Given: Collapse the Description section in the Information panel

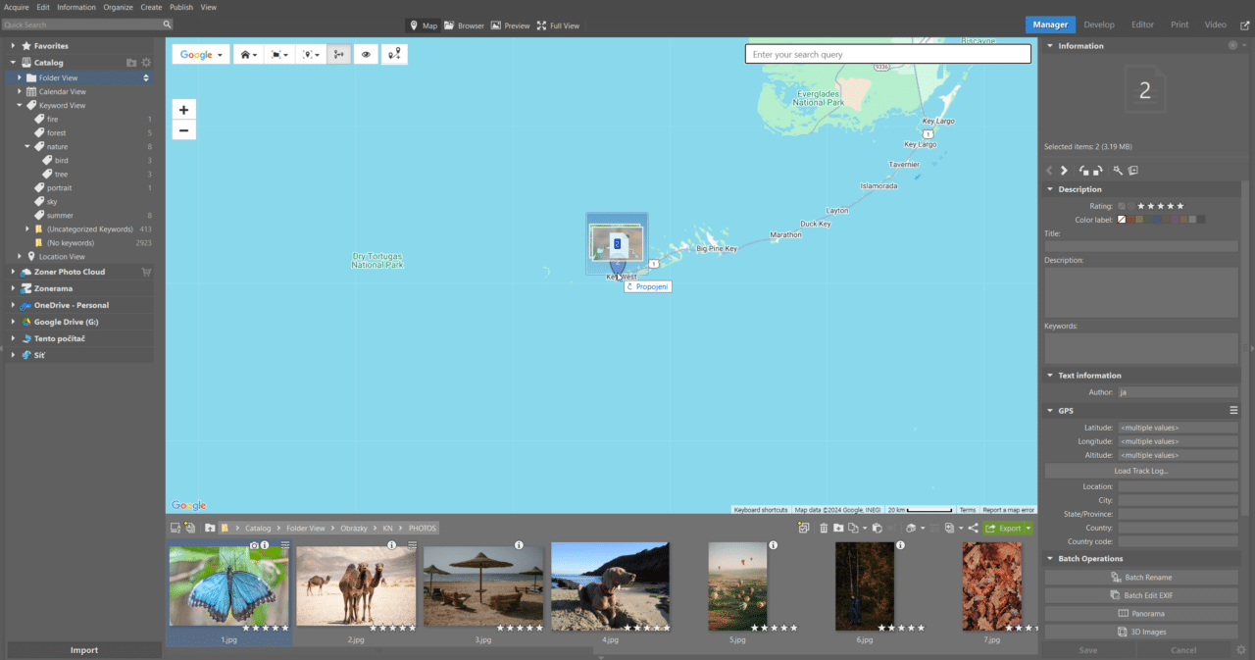Looking at the screenshot, I should tap(1050, 188).
